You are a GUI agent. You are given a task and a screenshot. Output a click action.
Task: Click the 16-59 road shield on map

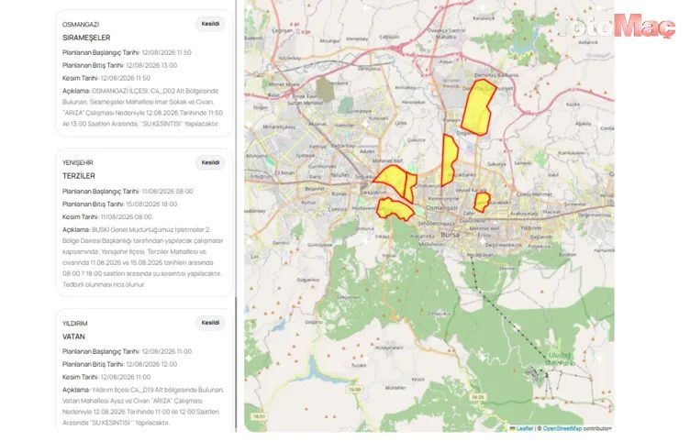[354, 389]
